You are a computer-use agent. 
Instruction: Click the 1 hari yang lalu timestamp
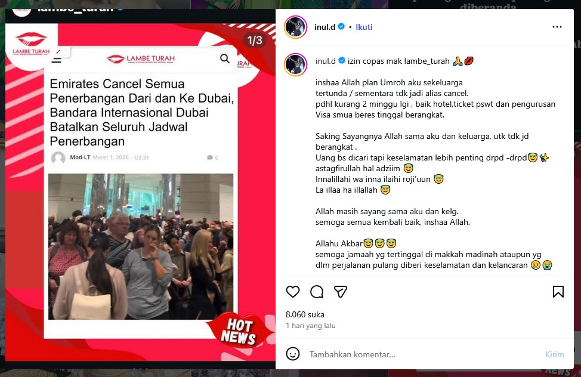click(x=311, y=326)
